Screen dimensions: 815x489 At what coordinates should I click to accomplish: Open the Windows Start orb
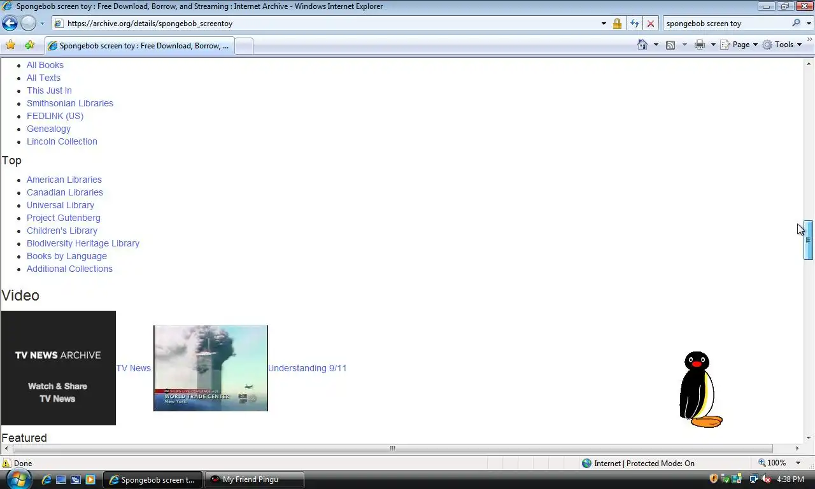click(17, 479)
